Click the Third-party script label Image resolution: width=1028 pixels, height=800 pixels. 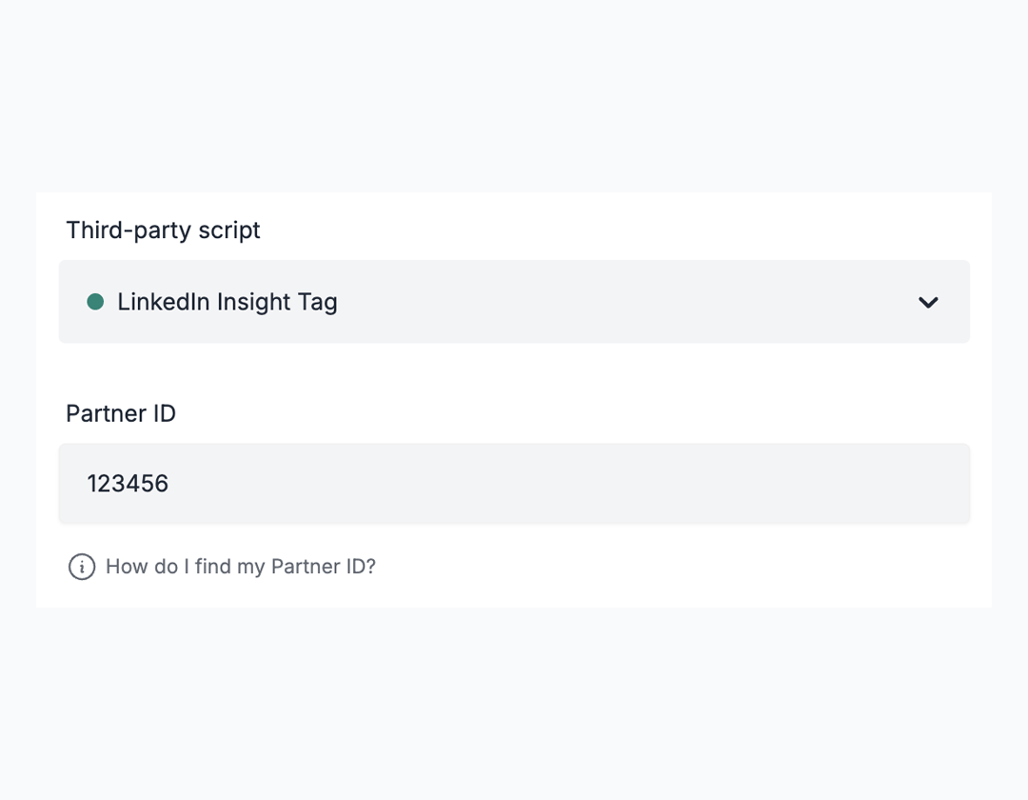pyautogui.click(x=163, y=230)
